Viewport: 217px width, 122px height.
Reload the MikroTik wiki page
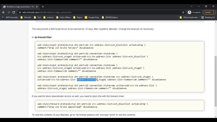point(14,12)
